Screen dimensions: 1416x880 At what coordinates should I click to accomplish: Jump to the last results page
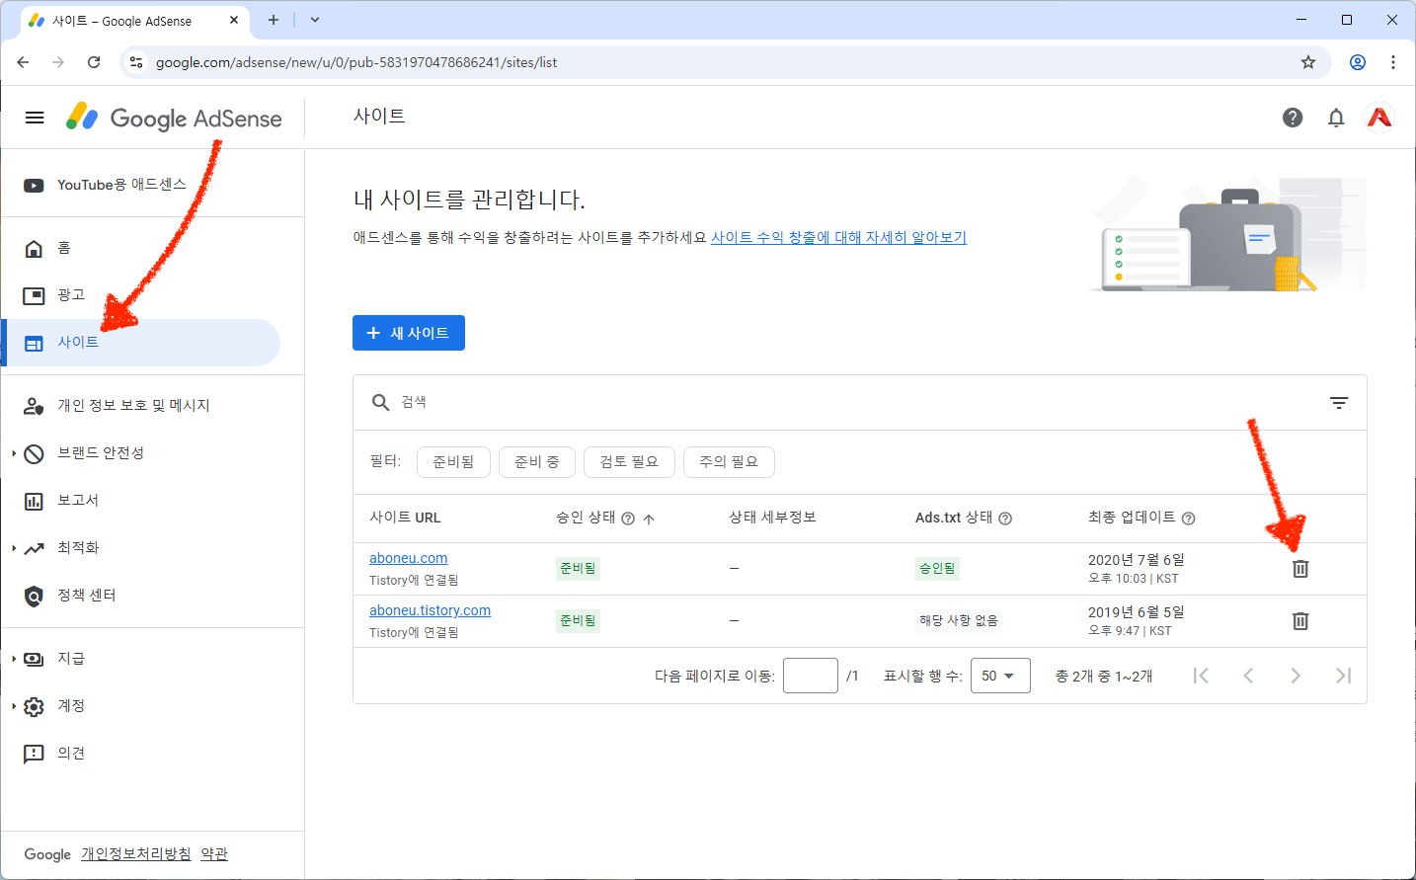click(1343, 676)
